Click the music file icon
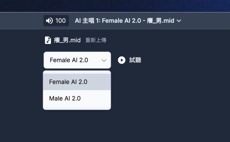 pos(48,40)
